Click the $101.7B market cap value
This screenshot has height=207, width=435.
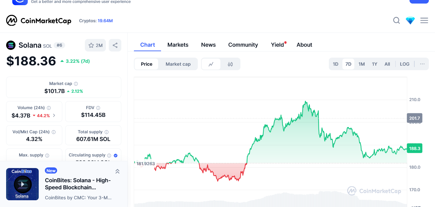55,91
